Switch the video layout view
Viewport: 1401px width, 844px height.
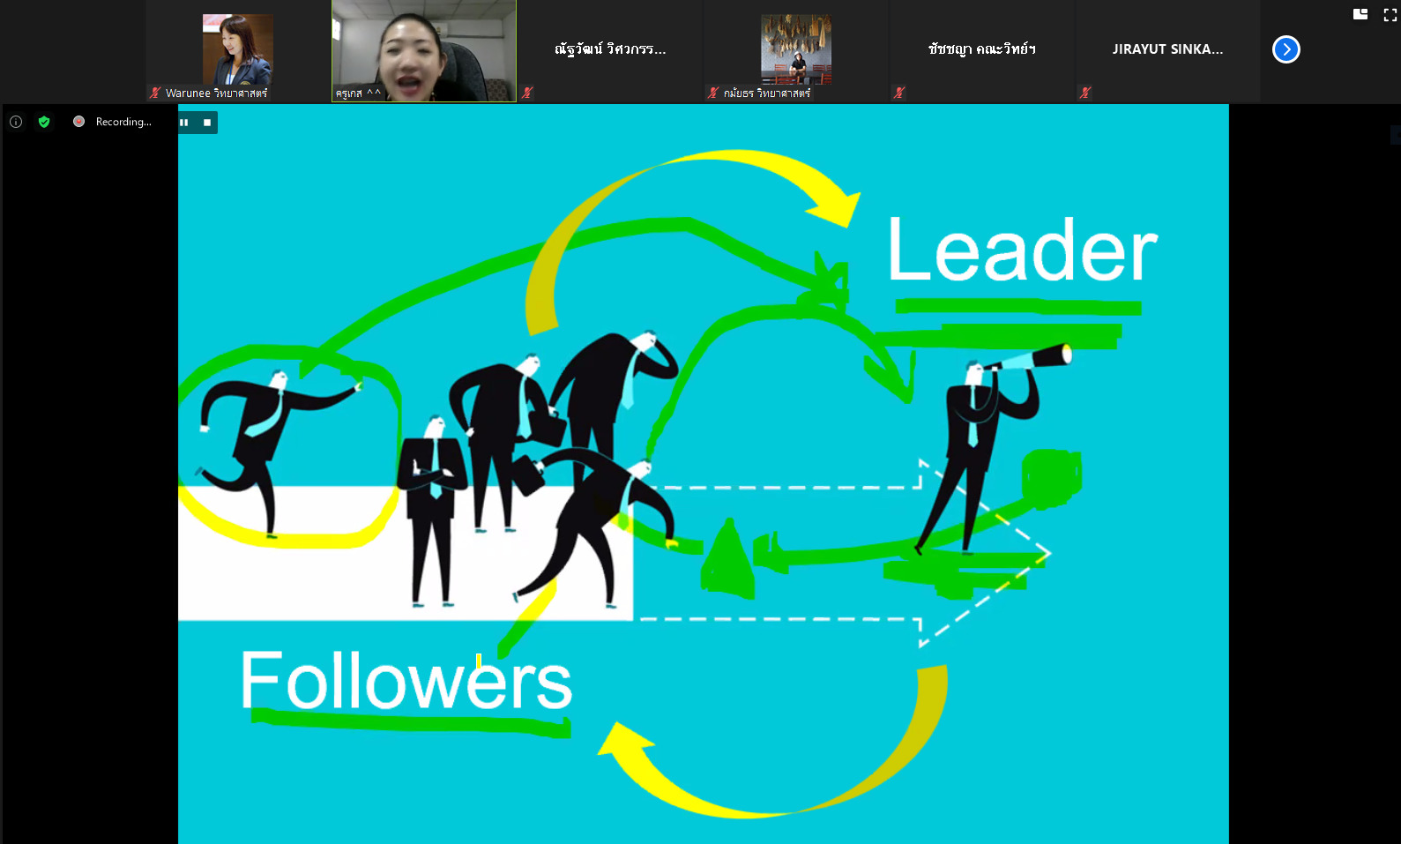(x=1360, y=14)
